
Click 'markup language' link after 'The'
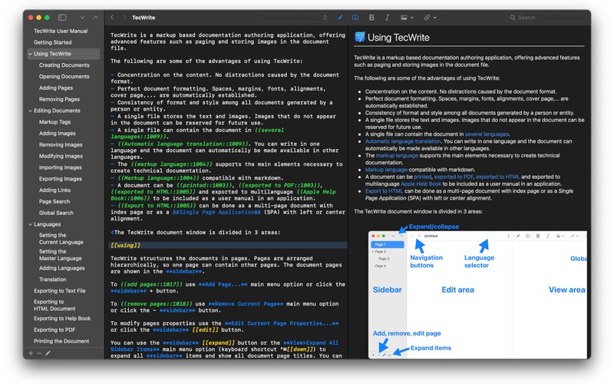(397, 156)
